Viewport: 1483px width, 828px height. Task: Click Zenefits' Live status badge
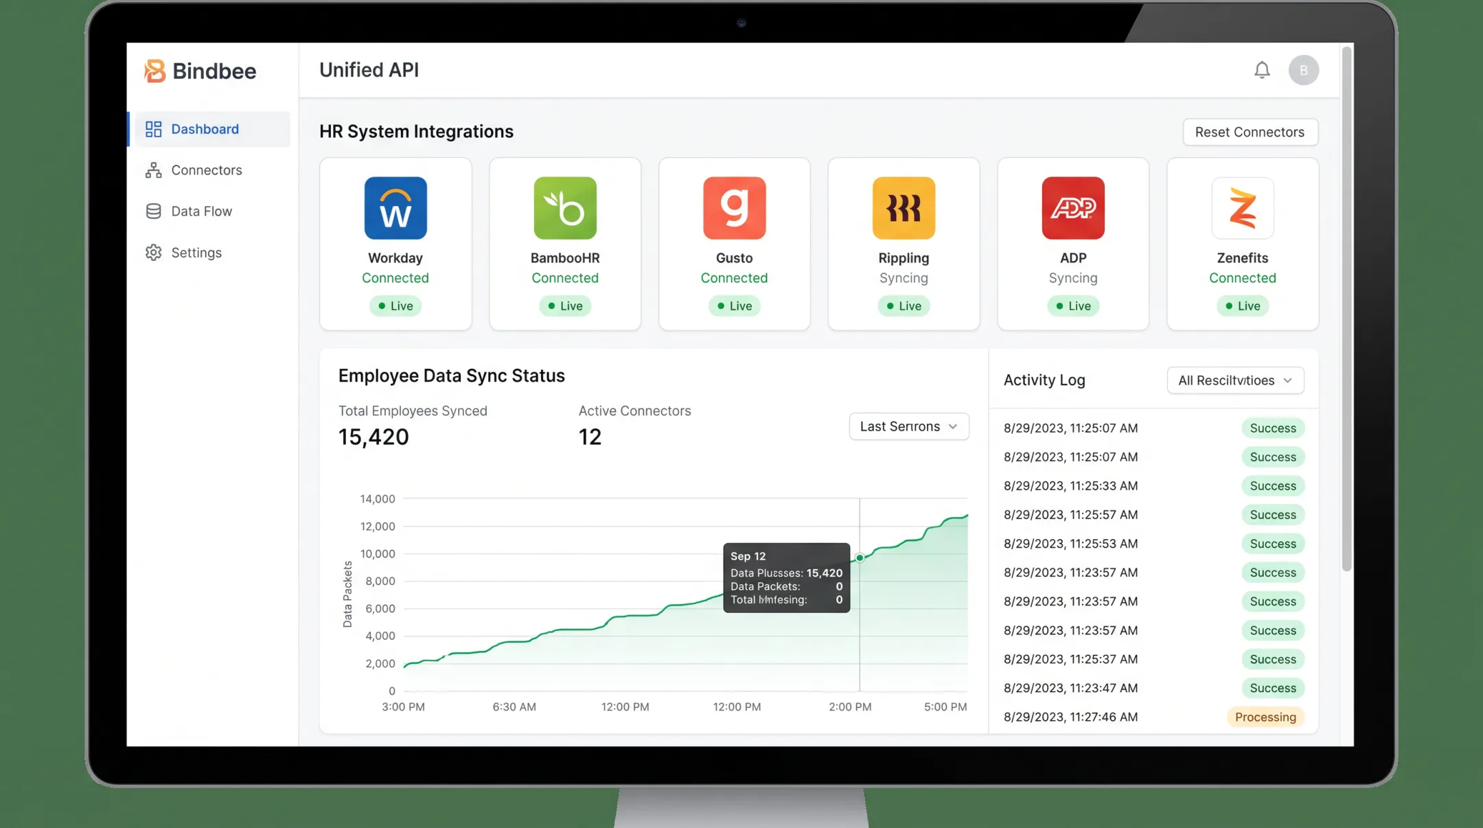(x=1243, y=306)
